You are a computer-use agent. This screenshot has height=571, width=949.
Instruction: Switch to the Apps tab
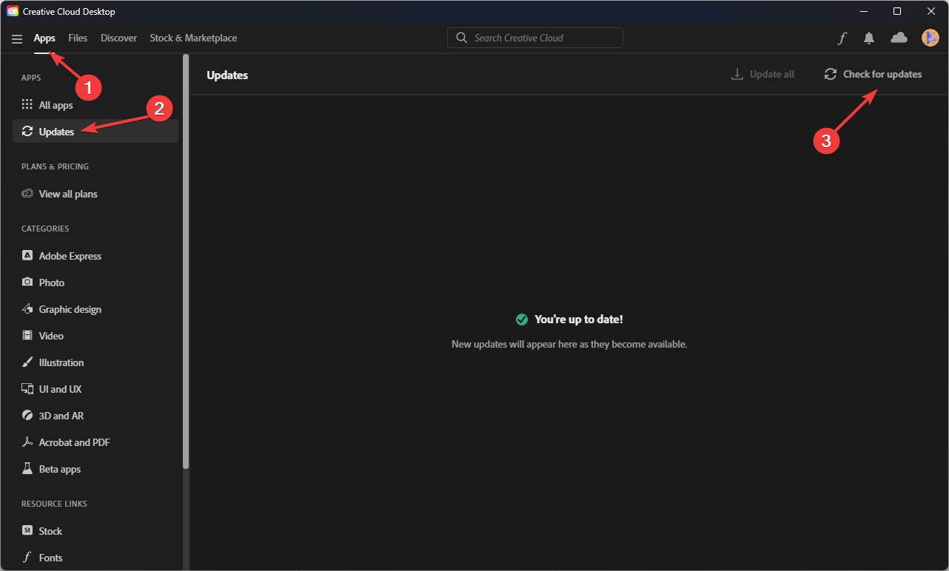44,38
